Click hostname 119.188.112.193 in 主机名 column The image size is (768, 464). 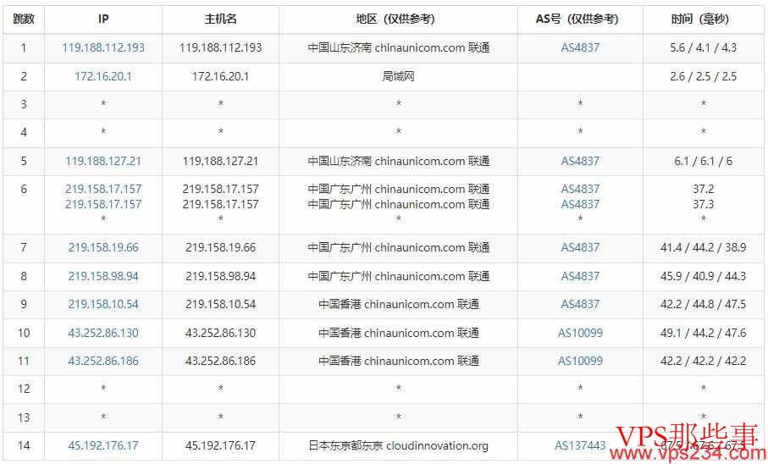click(x=220, y=47)
